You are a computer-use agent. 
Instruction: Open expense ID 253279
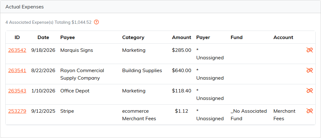(x=17, y=111)
